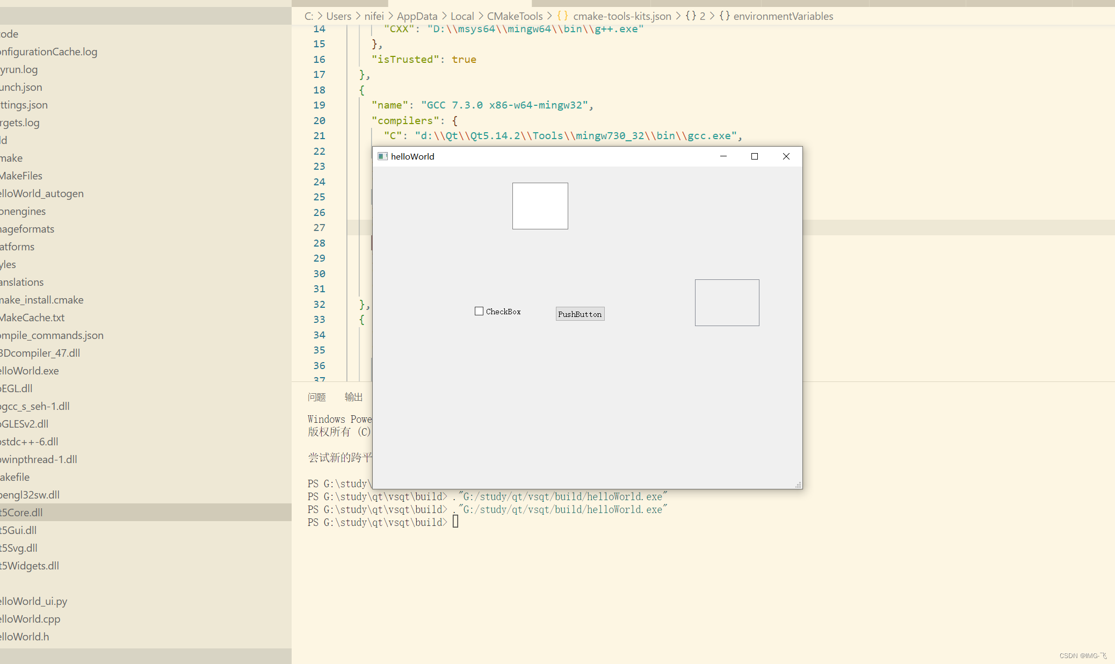
Task: Select Qt5Core.dll in the file list
Action: pyautogui.click(x=146, y=513)
